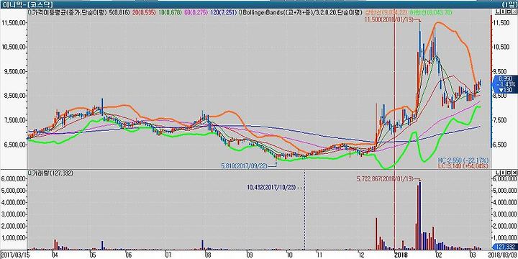Click the 2018 year label on time axis
The width and height of the screenshot is (518, 259).
coord(401,255)
